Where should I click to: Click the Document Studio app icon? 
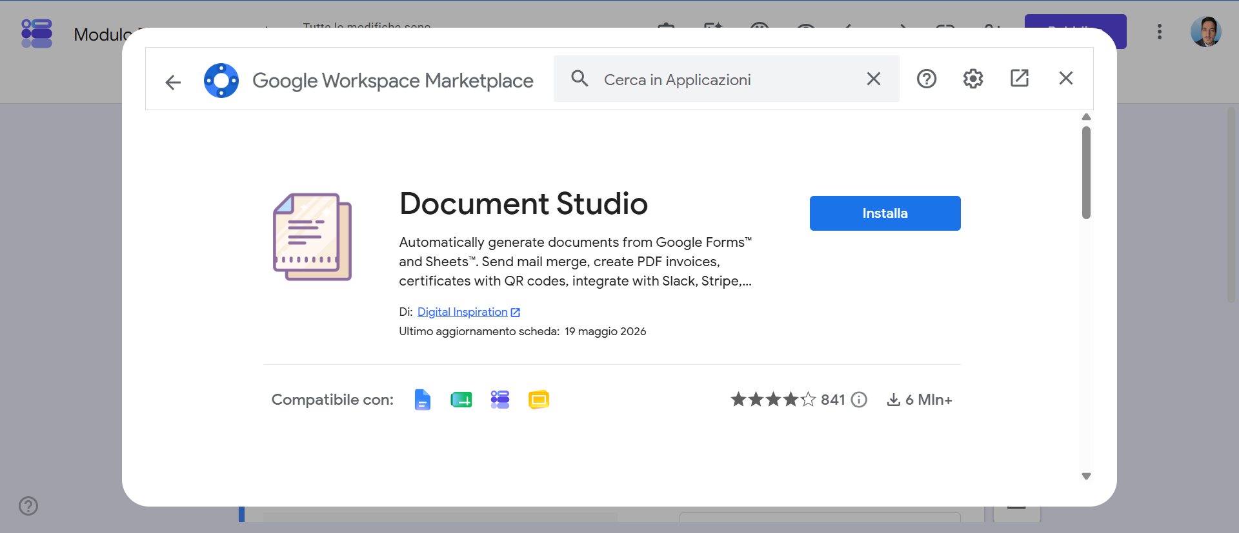tap(312, 237)
